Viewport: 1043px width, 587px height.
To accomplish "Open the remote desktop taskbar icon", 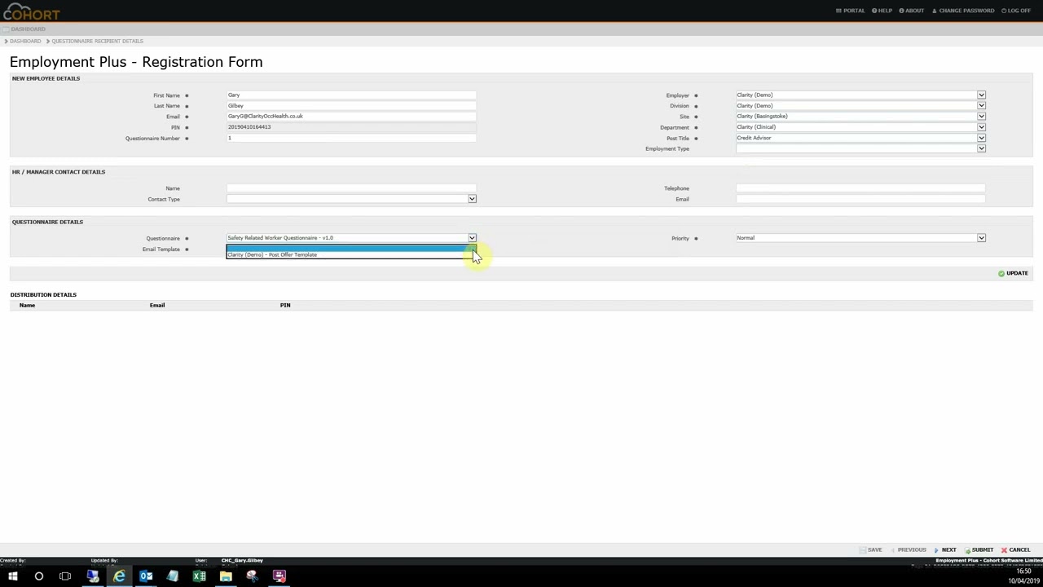I will click(x=92, y=576).
